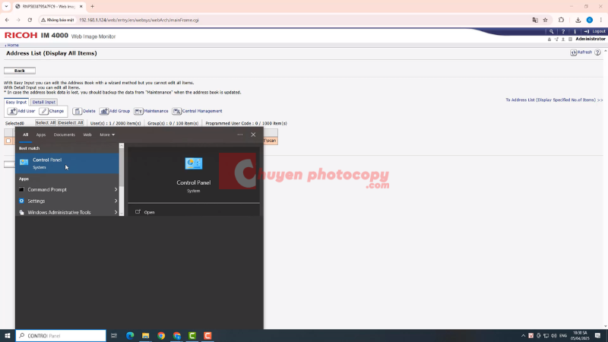608x342 pixels.
Task: Click the taskbar search box
Action: tap(61, 335)
